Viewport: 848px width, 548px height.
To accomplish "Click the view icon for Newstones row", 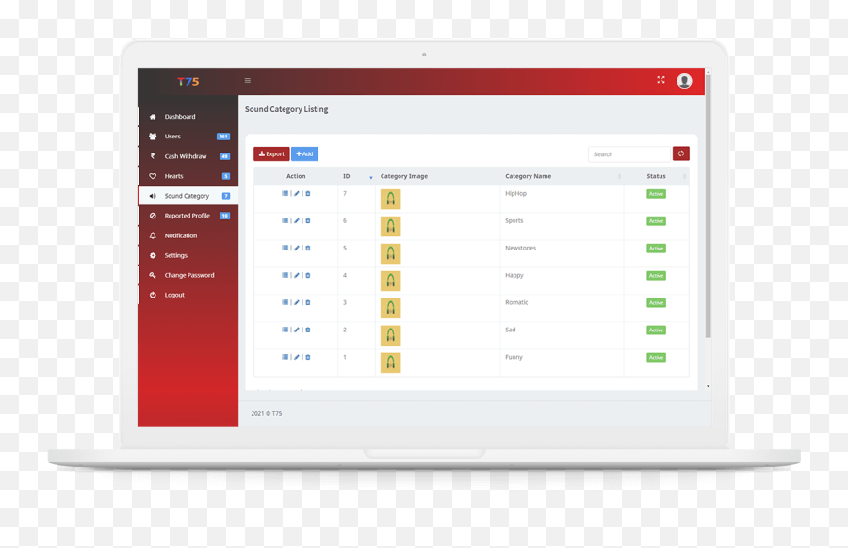I will [x=285, y=248].
